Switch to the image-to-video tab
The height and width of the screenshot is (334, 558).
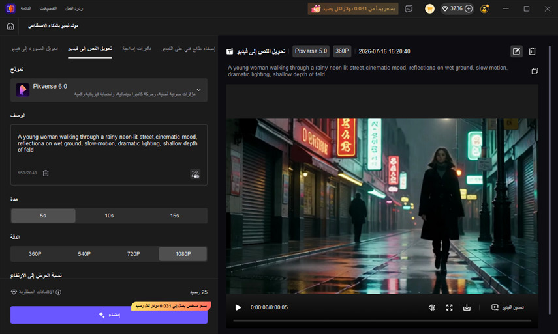pyautogui.click(x=34, y=49)
